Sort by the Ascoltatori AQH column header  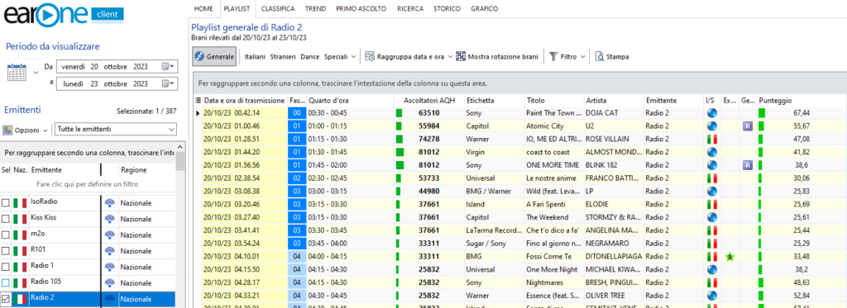tap(429, 101)
